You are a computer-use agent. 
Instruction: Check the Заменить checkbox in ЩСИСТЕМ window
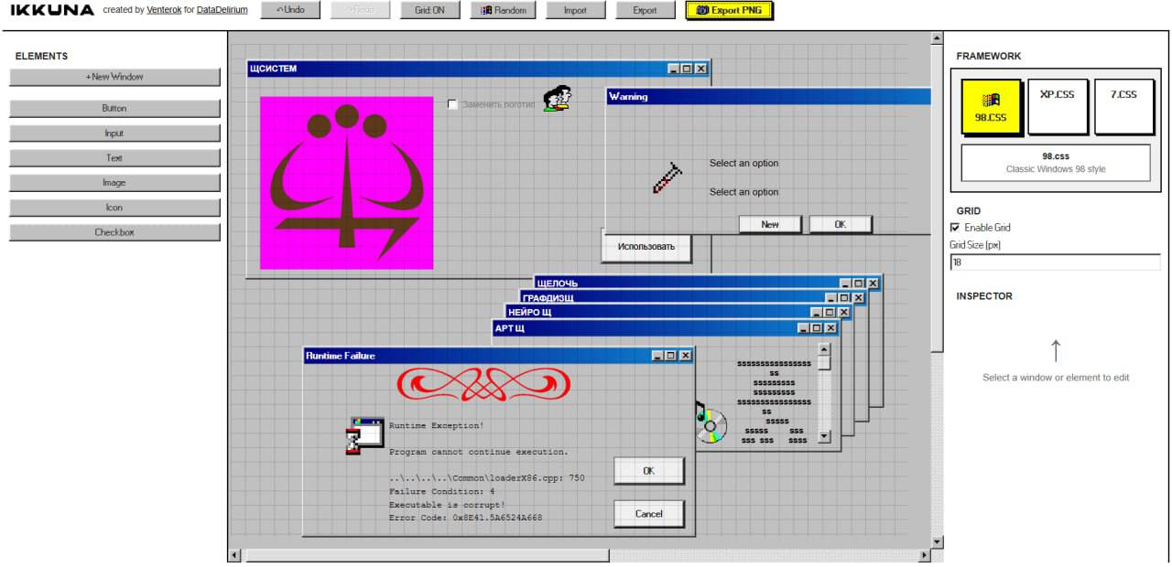[452, 104]
